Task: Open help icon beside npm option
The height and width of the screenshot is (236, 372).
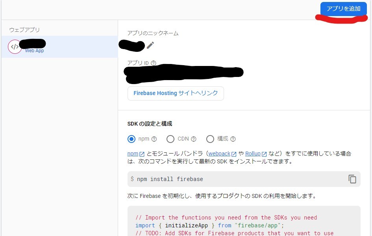Action: 154,139
